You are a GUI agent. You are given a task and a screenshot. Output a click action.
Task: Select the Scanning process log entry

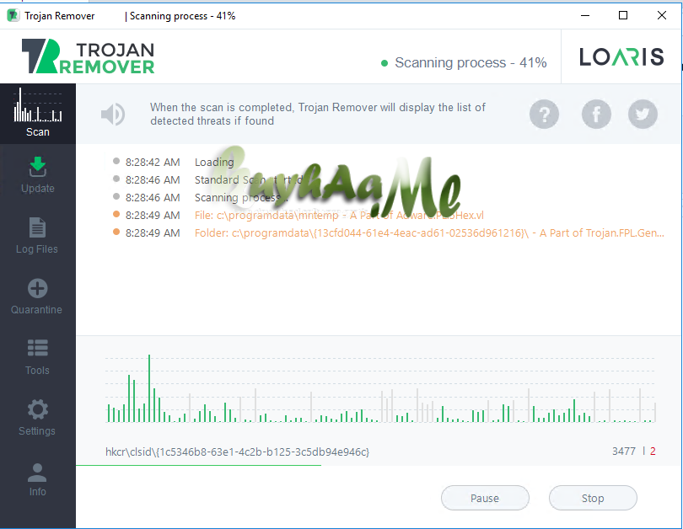[x=201, y=197]
